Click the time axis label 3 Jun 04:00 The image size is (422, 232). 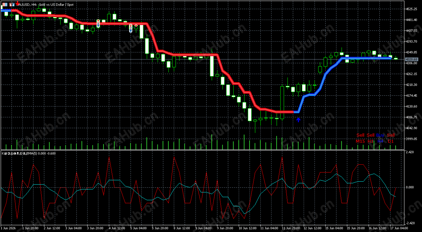click(74, 228)
